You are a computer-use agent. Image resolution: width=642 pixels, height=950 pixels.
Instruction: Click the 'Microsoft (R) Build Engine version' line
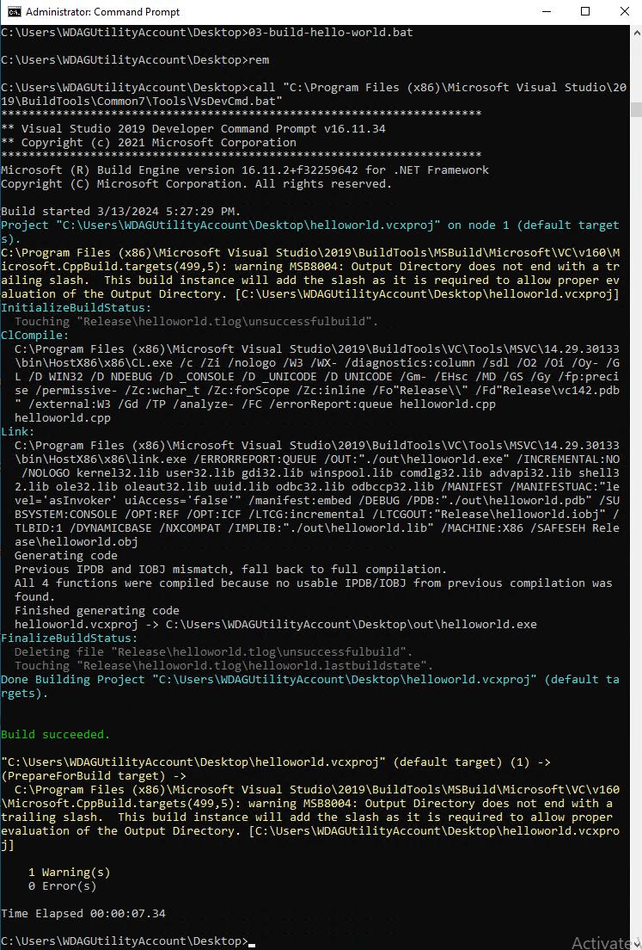click(x=245, y=170)
